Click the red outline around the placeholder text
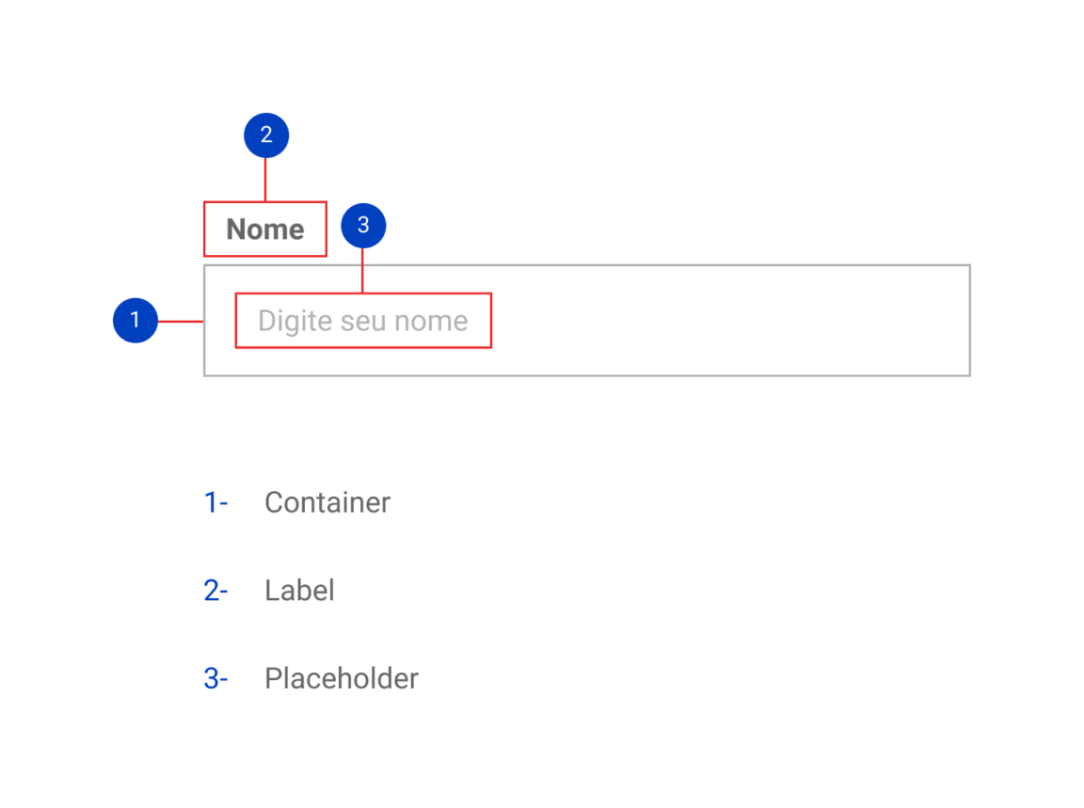This screenshot has width=1084, height=808. point(363,293)
